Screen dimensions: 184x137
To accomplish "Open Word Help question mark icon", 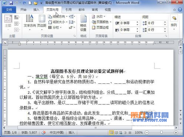I will point(180,10).
